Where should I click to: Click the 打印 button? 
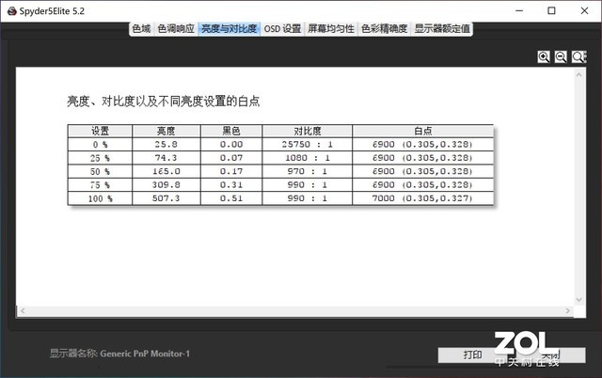472,354
